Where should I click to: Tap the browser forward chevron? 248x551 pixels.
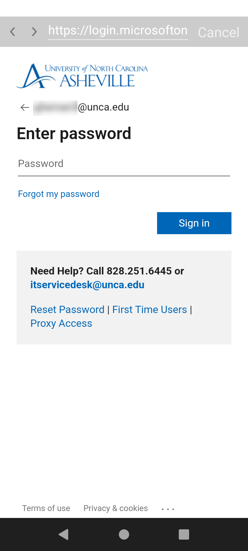tap(34, 32)
